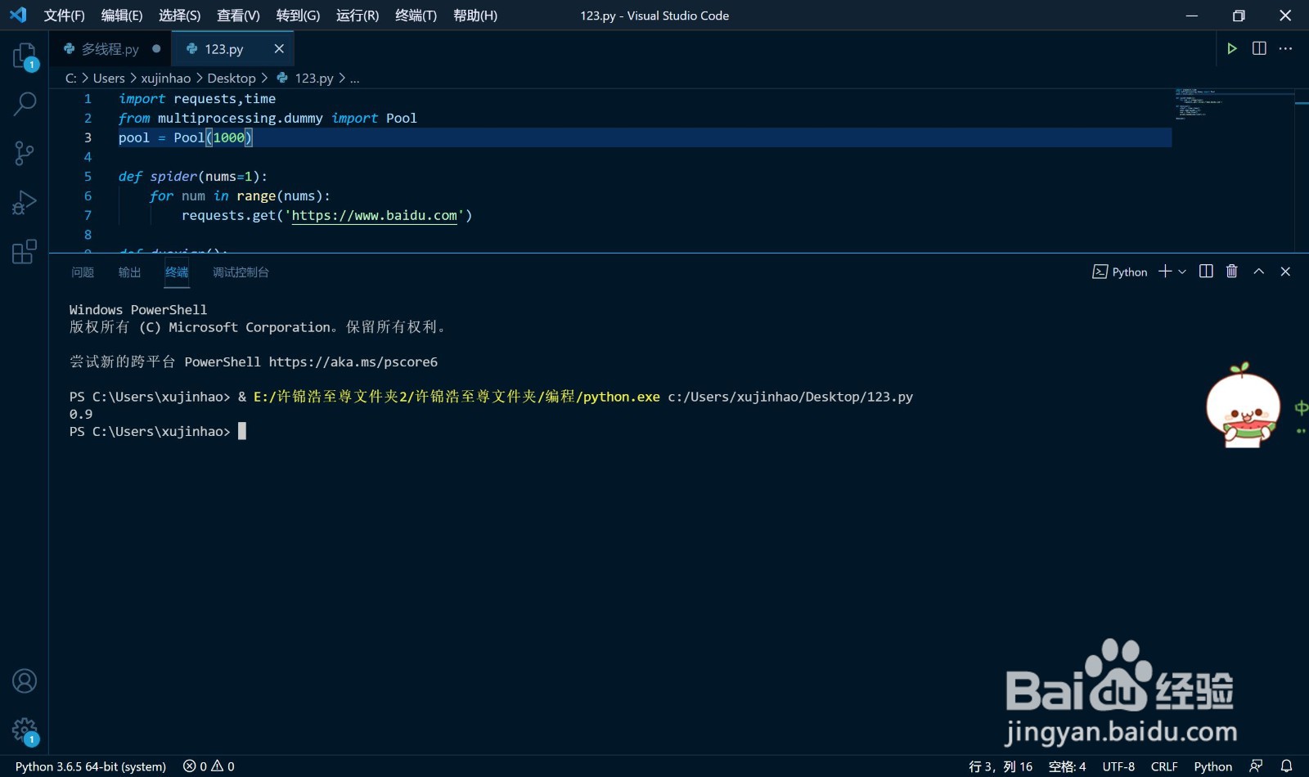Open Source Control in the activity bar
Image resolution: width=1309 pixels, height=777 pixels.
(x=25, y=154)
